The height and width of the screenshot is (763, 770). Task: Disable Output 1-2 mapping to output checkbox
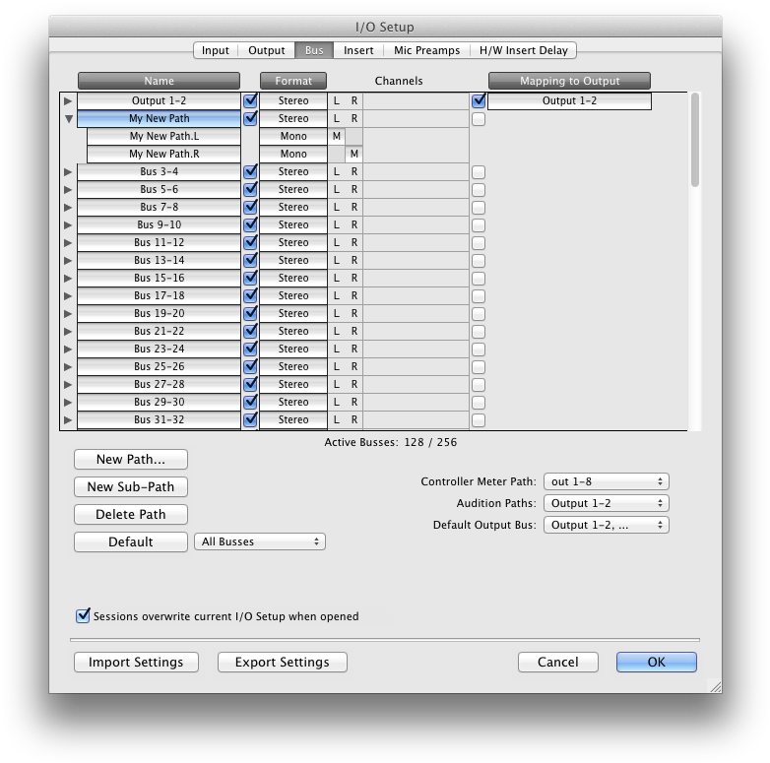[479, 100]
